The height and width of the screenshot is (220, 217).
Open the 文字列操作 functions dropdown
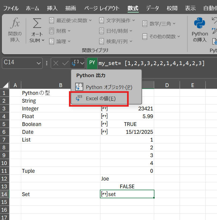117,20
